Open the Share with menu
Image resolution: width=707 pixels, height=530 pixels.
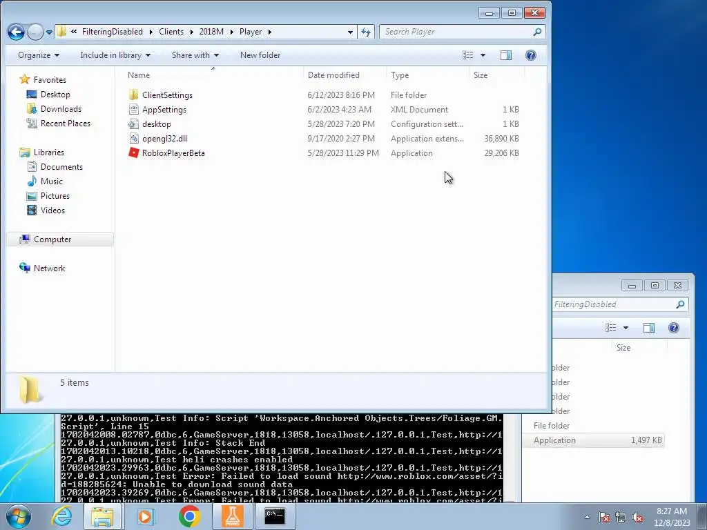195,55
